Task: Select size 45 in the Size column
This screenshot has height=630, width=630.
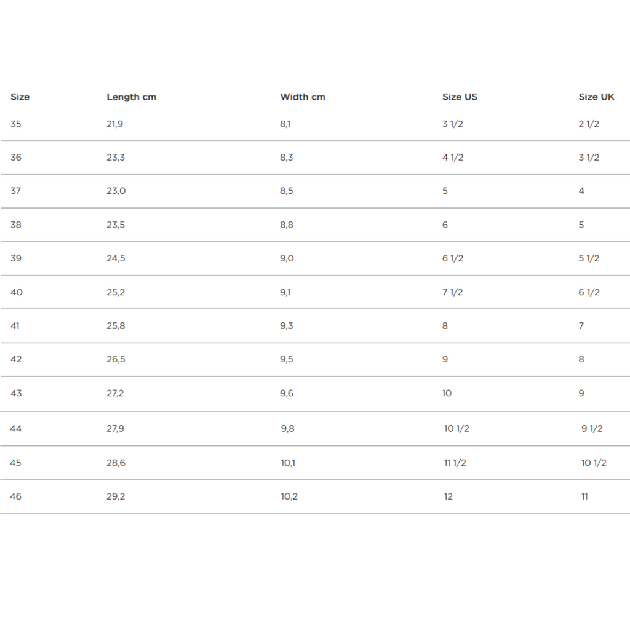Action: tap(15, 463)
